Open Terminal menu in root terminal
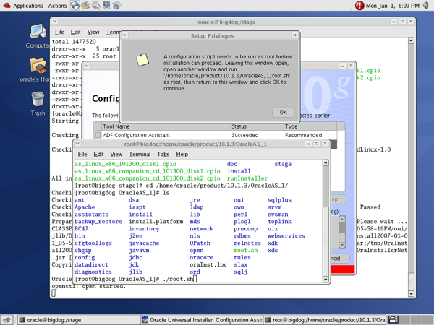The height and width of the screenshot is (325, 434). [x=140, y=155]
